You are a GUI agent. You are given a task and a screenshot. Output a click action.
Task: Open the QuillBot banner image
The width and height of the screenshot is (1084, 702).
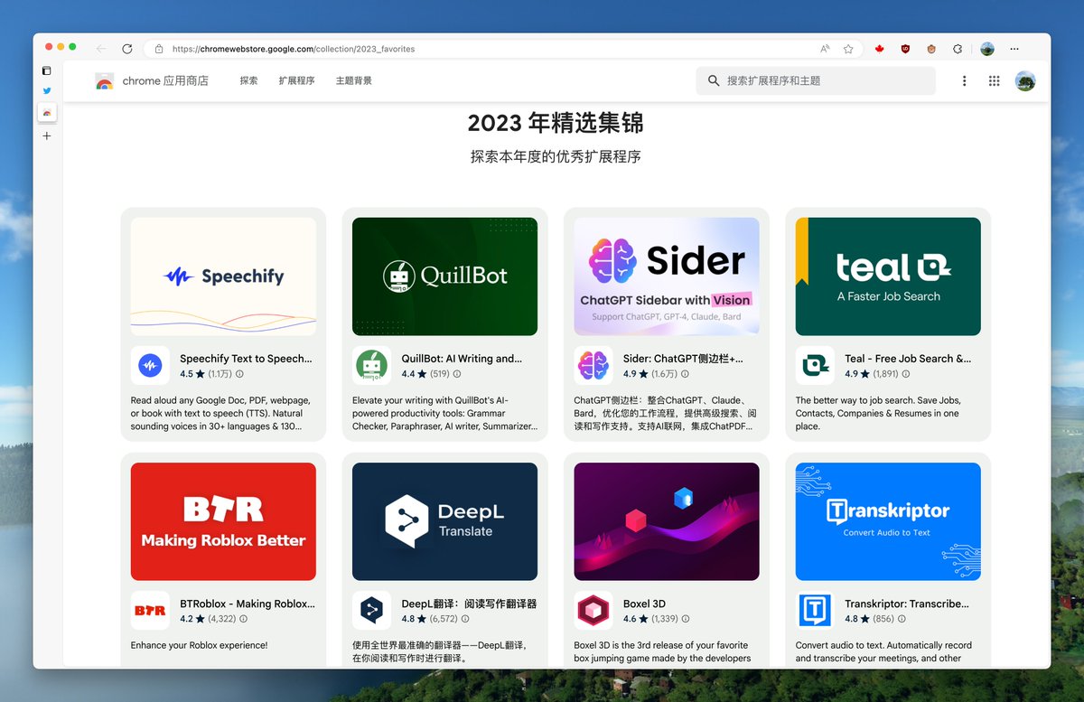tap(444, 276)
